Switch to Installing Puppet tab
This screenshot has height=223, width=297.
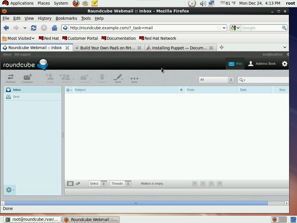click(x=179, y=48)
